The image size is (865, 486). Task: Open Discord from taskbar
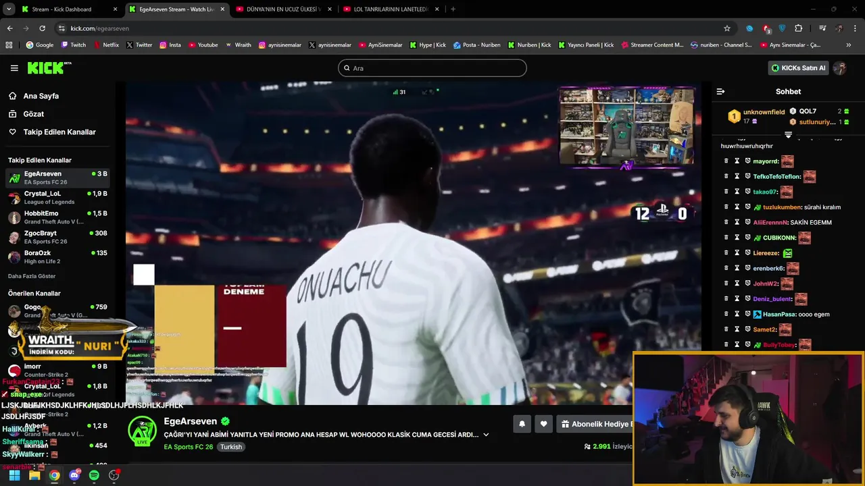[74, 475]
